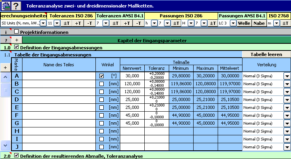This screenshot has height=159, width=291.
Task: Open the Verteilung dropdown in row D
Action: point(287,99)
